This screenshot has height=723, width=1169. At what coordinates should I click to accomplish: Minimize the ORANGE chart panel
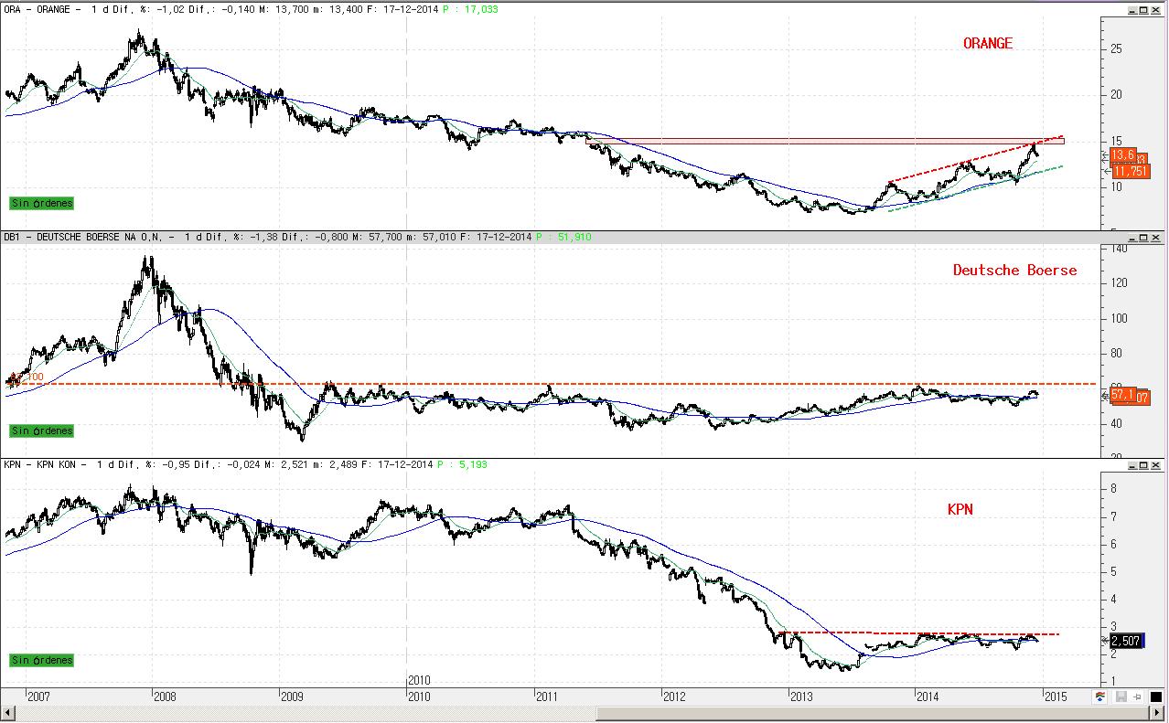[x=1132, y=9]
